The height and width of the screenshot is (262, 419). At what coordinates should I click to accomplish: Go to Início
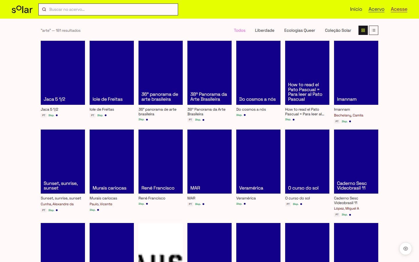356,9
